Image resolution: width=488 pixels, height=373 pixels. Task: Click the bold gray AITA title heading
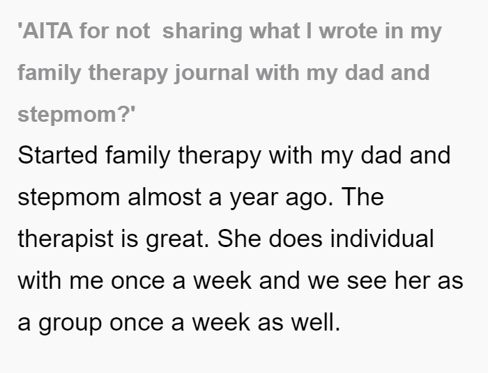click(x=229, y=73)
